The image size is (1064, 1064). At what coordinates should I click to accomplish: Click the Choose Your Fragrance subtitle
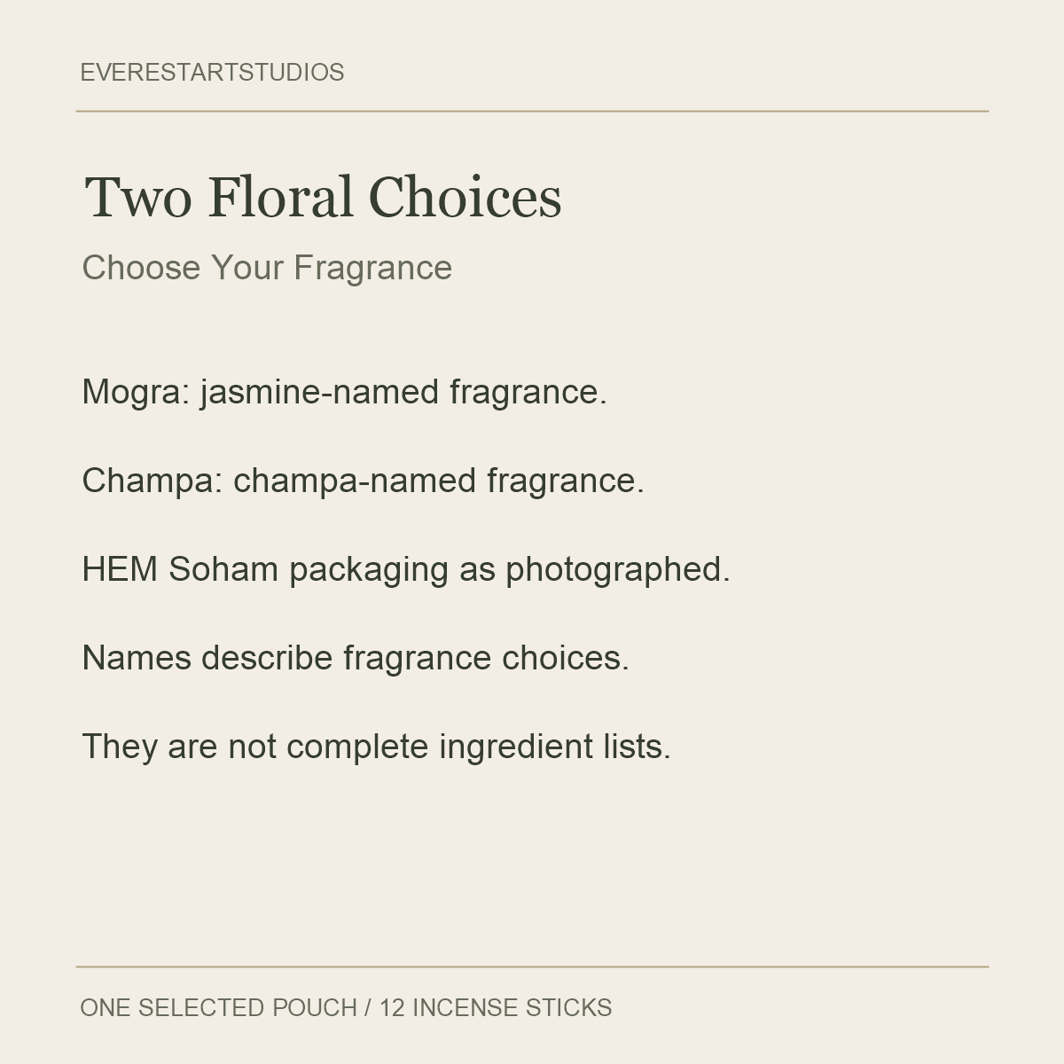point(267,268)
